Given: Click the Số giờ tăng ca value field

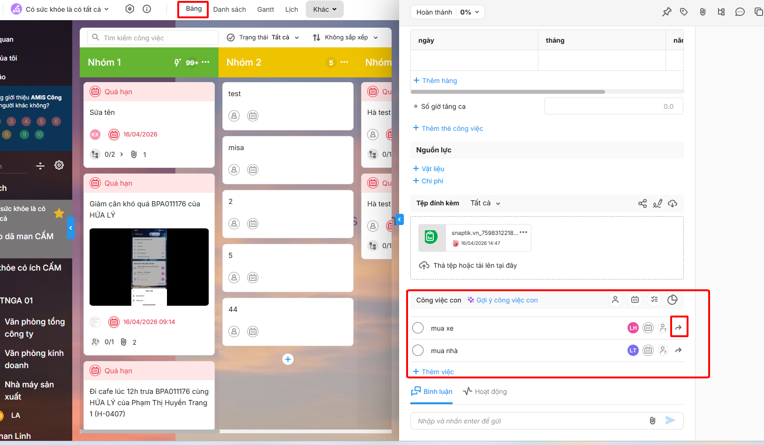Looking at the screenshot, I should 613,106.
